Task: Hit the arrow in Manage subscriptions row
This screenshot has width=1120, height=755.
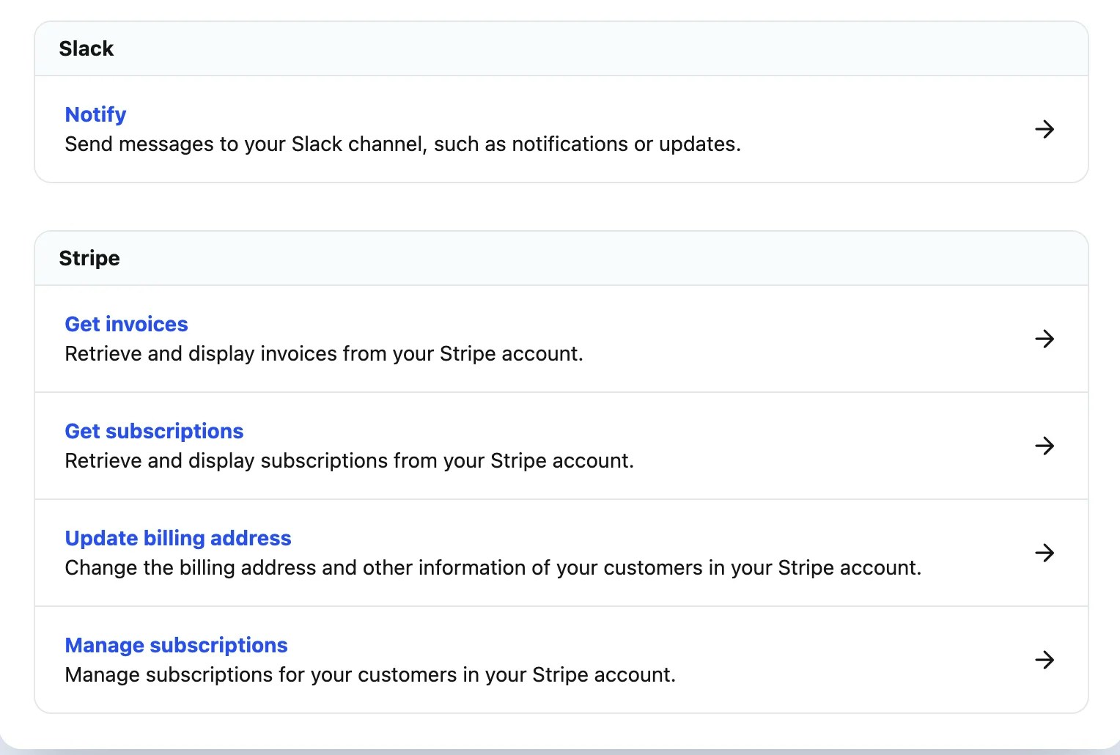Action: tap(1044, 660)
